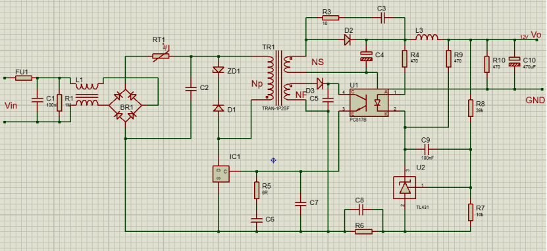Select capacitor C6 symbol
The width and height of the screenshot is (547, 251).
[x=257, y=219]
